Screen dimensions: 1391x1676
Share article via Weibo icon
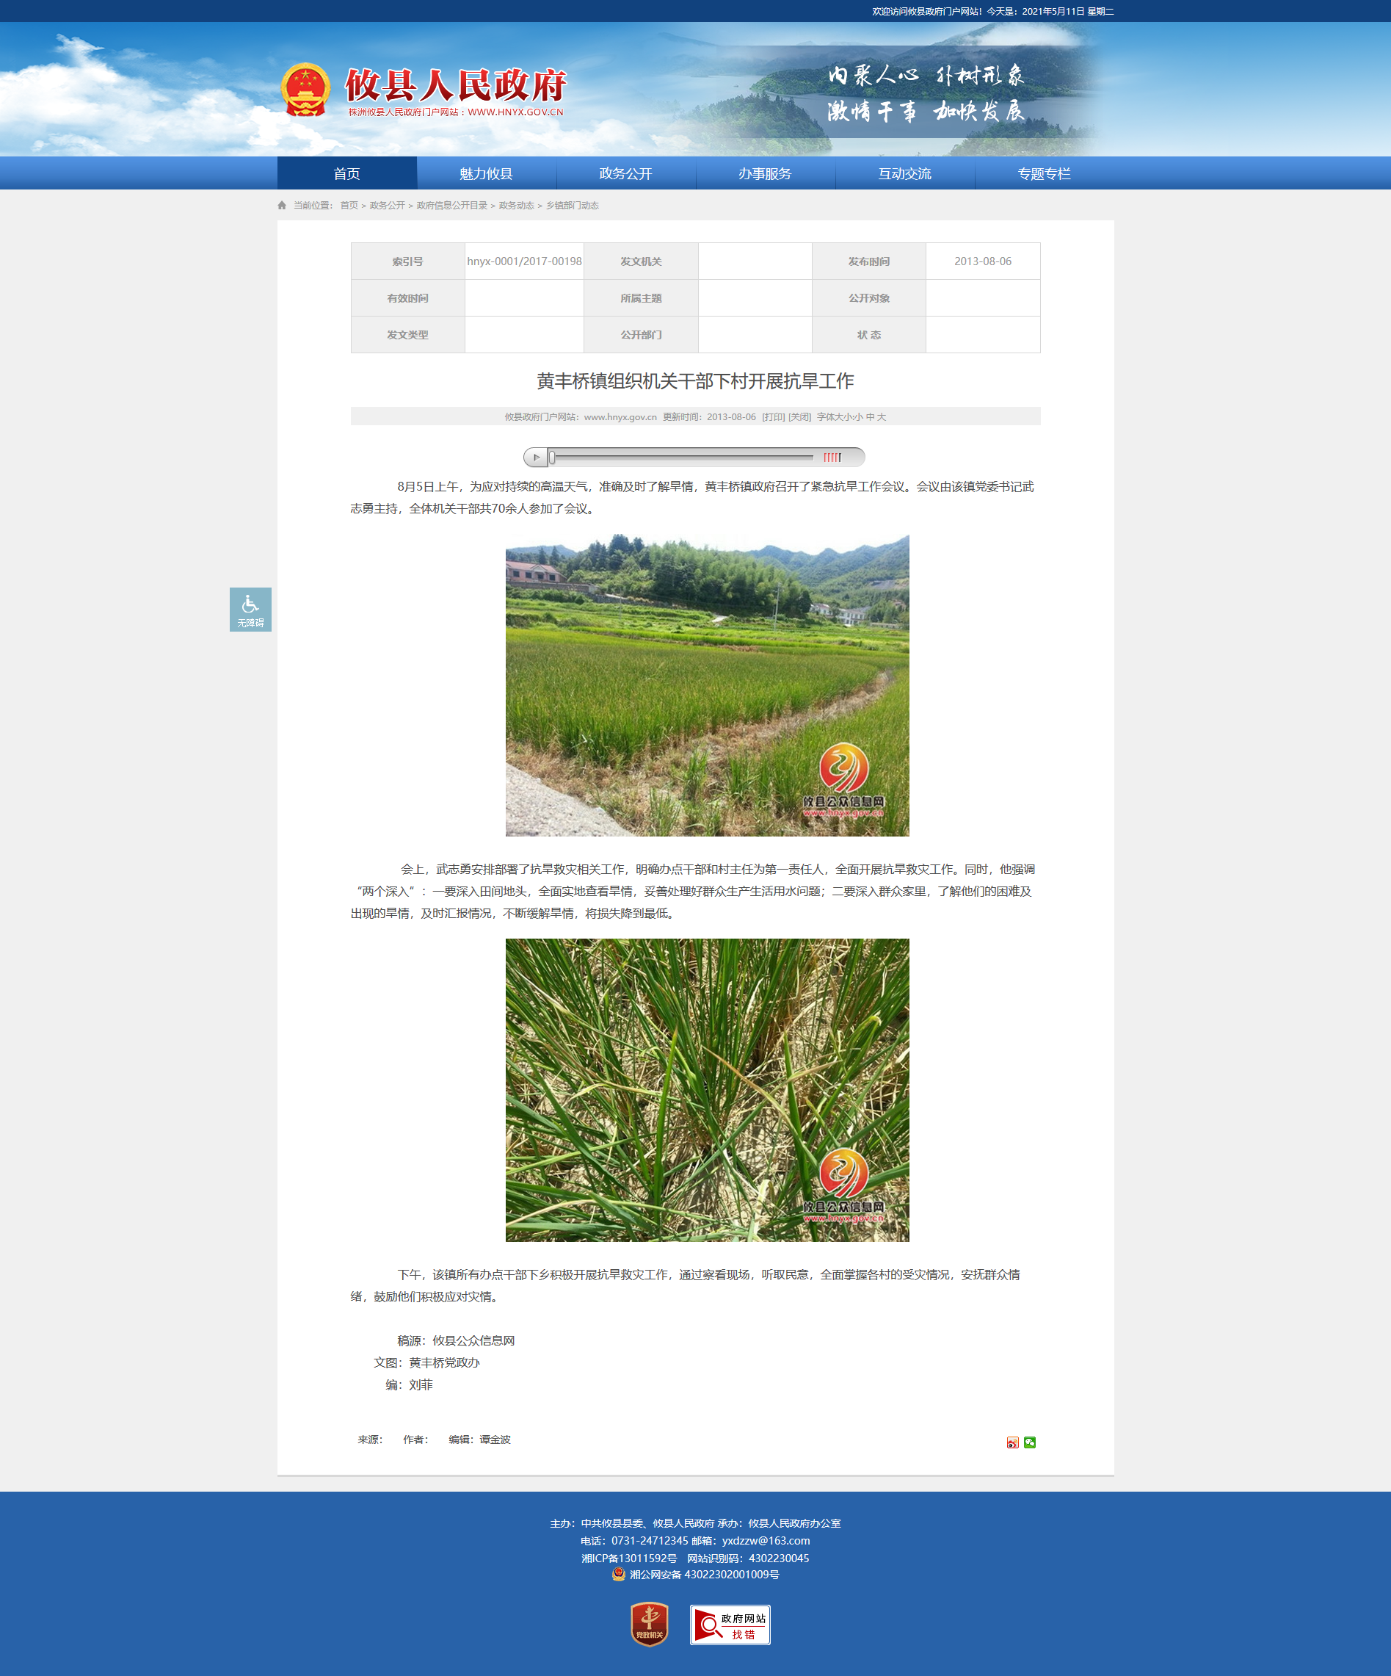click(x=1012, y=1442)
